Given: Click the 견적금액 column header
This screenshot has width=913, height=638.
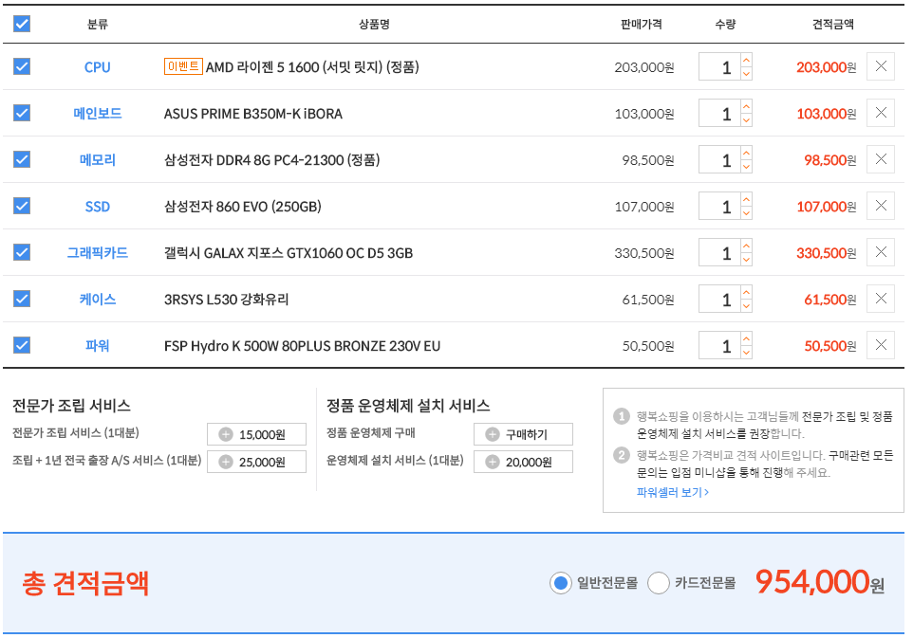Looking at the screenshot, I should click(x=832, y=24).
